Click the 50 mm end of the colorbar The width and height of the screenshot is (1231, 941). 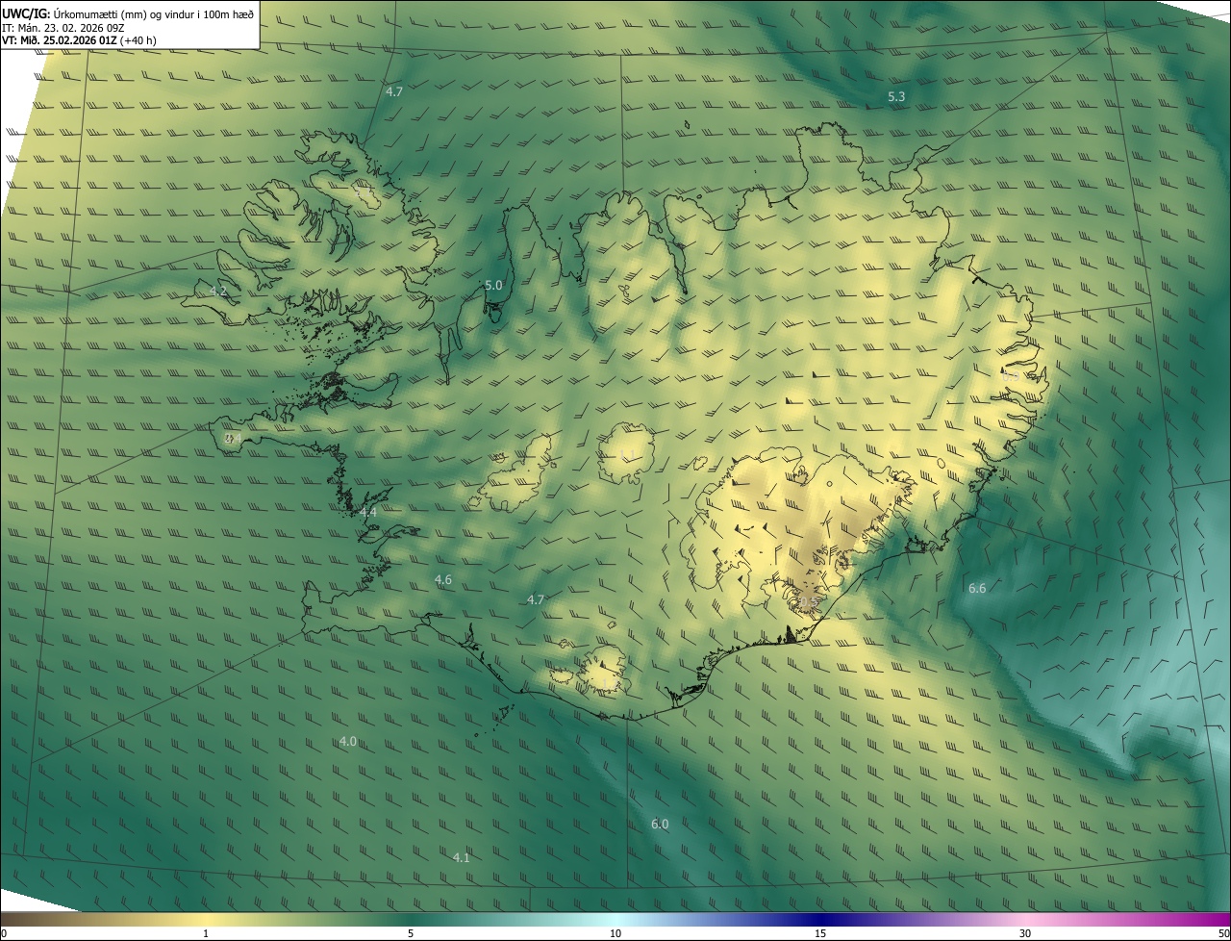(1223, 920)
